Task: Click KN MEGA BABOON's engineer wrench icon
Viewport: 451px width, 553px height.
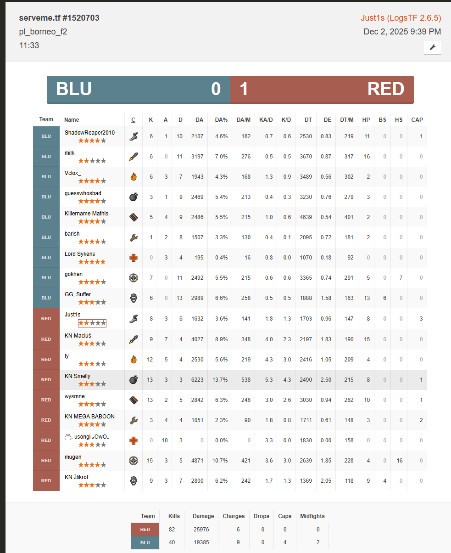Action: click(133, 420)
